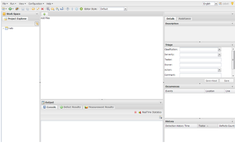Click the Events column header
The width and height of the screenshot is (235, 144).
[x=184, y=91]
